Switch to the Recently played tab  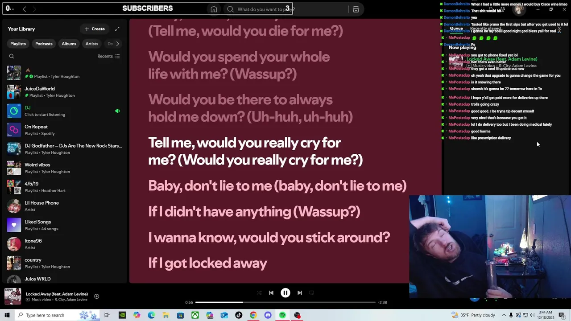485,29
